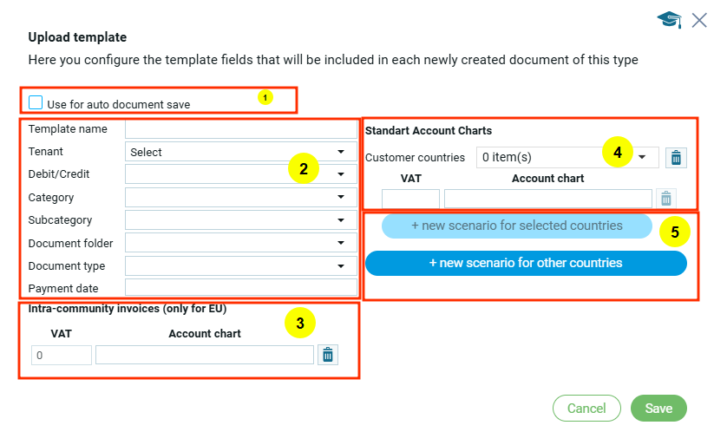Open the Document folder dropdown

click(240, 243)
